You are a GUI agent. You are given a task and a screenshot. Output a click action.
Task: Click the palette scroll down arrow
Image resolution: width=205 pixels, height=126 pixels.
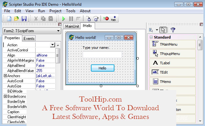point(200,121)
